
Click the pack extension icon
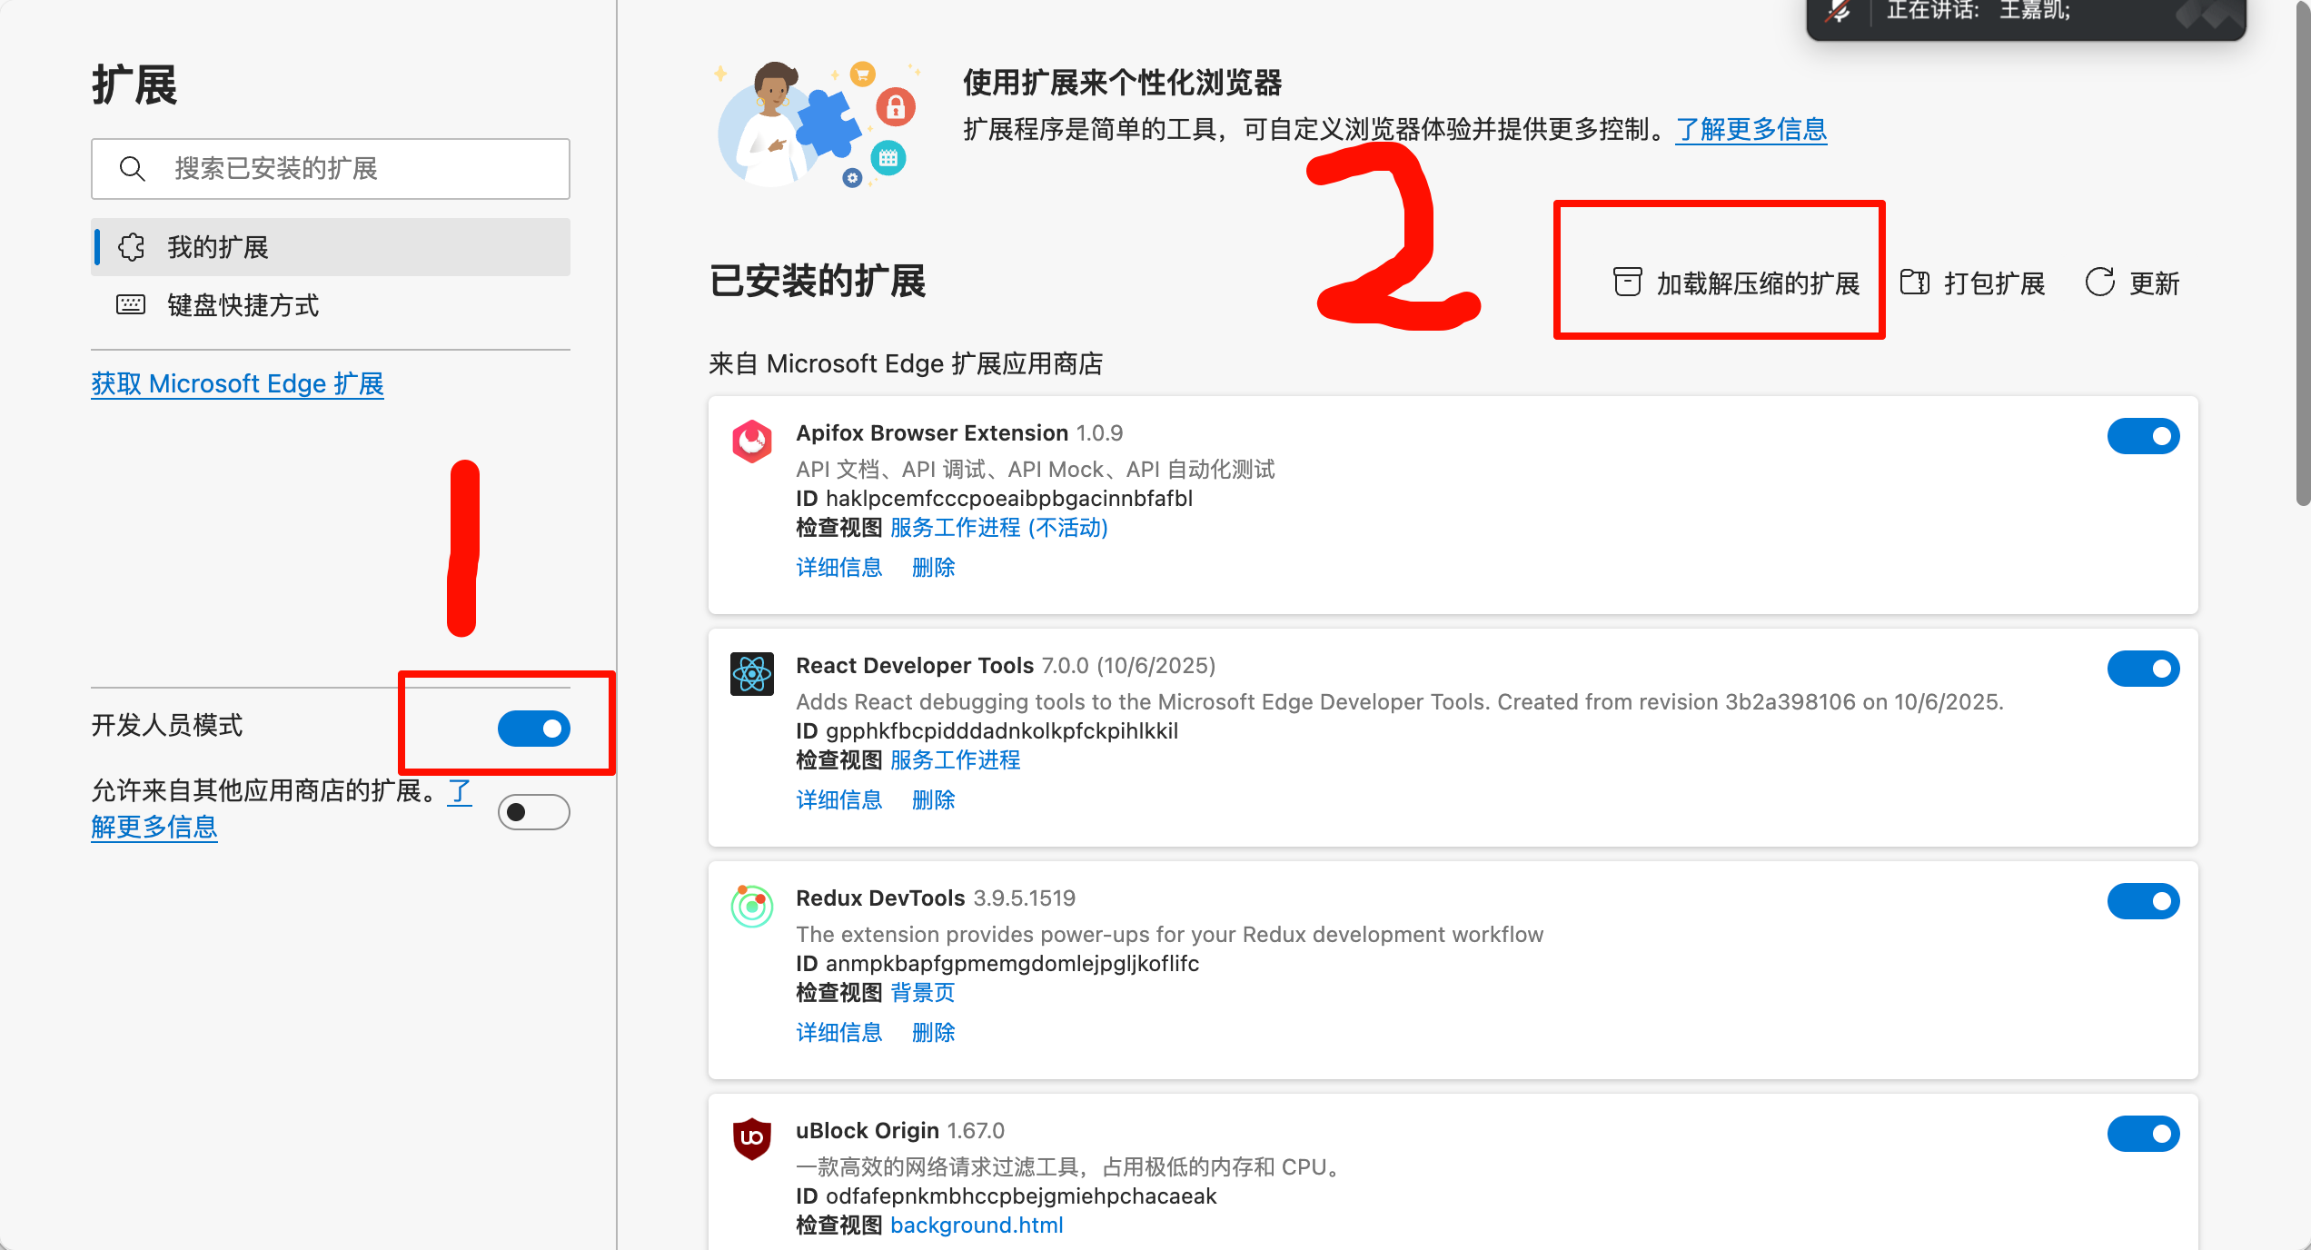1914,283
